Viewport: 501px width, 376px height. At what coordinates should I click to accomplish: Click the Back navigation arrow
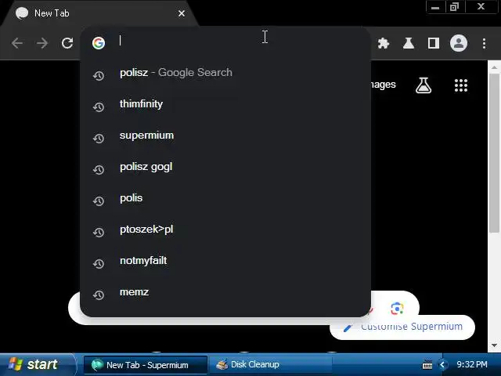17,43
